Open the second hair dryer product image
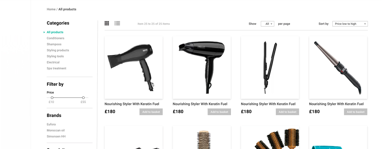 point(202,67)
